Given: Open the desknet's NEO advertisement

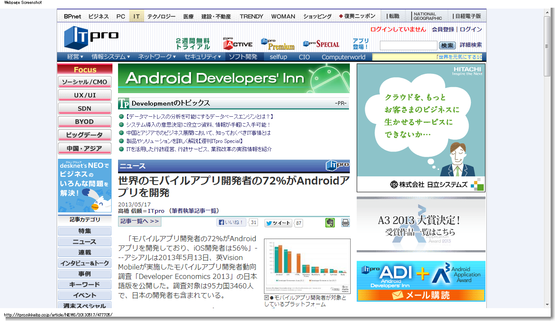Looking at the screenshot, I should coord(85,185).
